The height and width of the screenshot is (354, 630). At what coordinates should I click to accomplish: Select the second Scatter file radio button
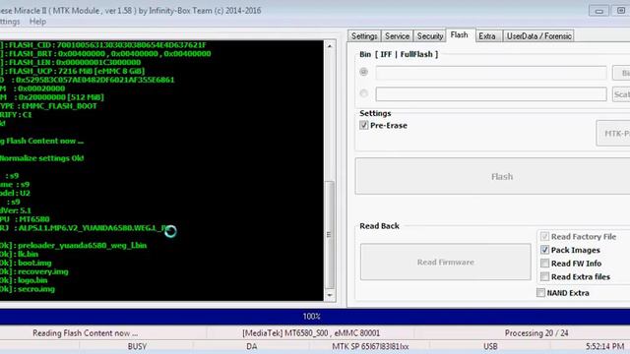pos(364,93)
